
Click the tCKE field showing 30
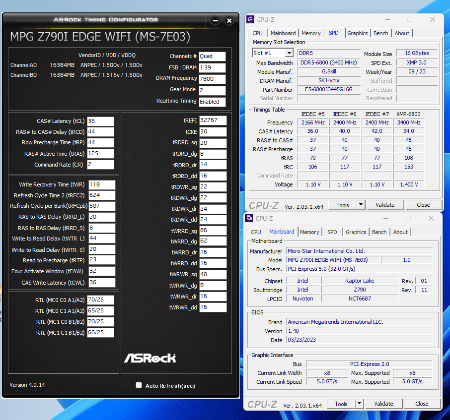[213, 132]
